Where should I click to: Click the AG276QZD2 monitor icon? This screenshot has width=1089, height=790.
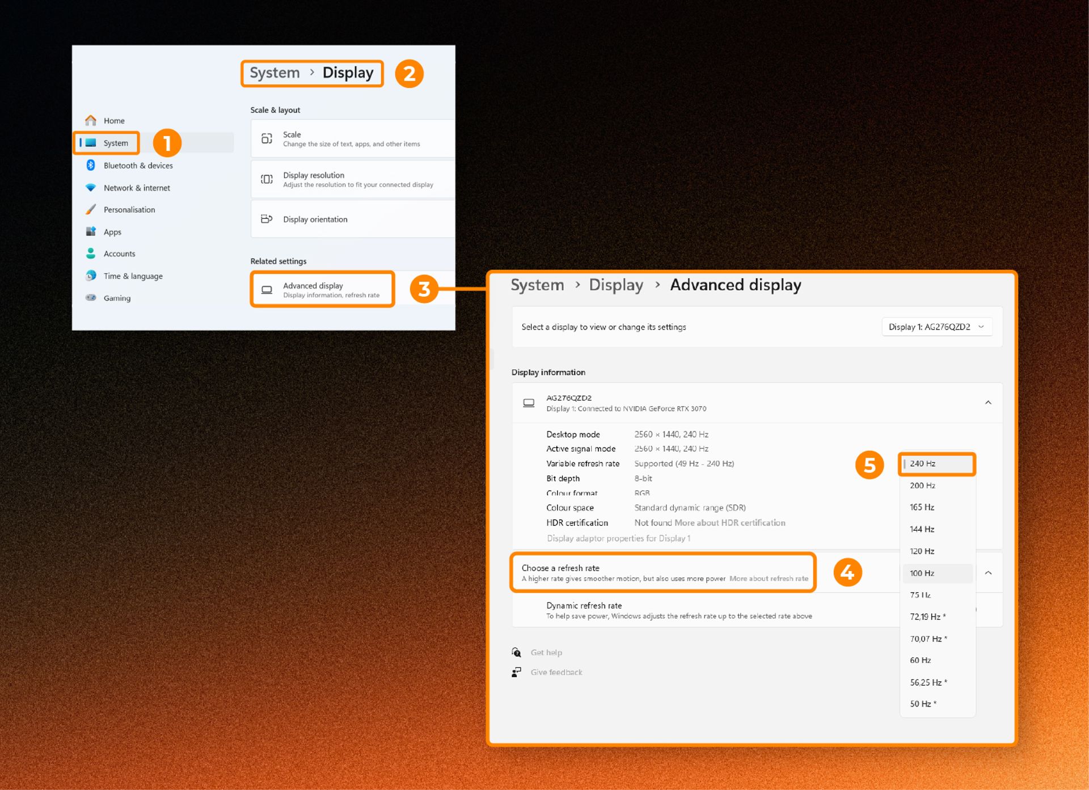point(529,403)
